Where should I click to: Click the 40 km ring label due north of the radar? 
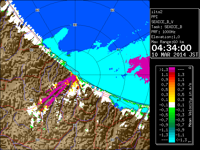click(x=75, y=25)
